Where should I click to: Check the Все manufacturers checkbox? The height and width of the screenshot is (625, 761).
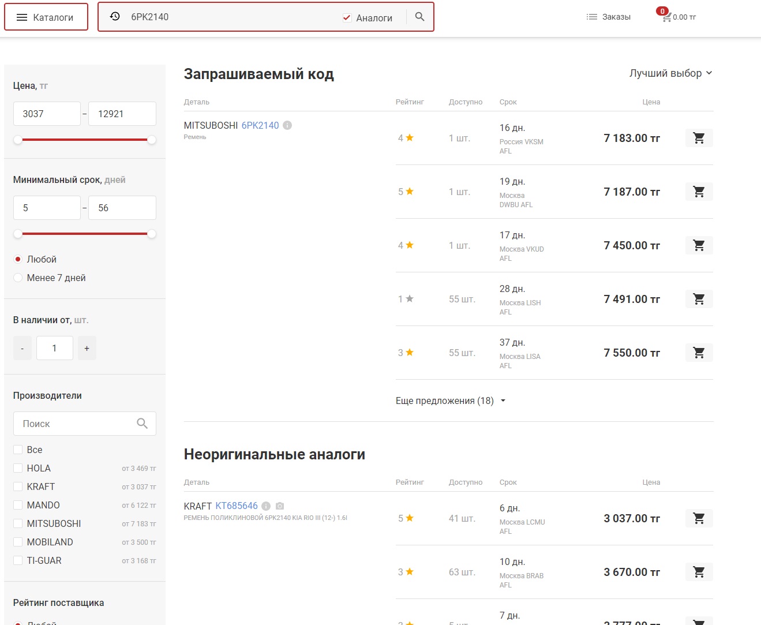18,450
